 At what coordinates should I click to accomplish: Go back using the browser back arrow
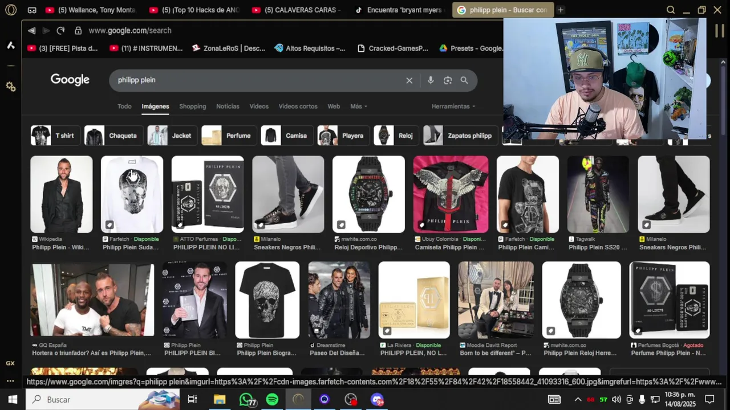click(32, 31)
